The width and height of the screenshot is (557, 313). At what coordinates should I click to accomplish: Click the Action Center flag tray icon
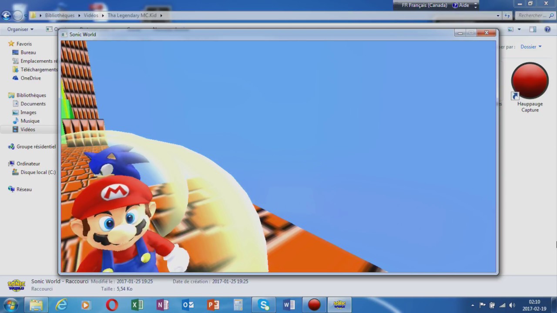pyautogui.click(x=483, y=305)
